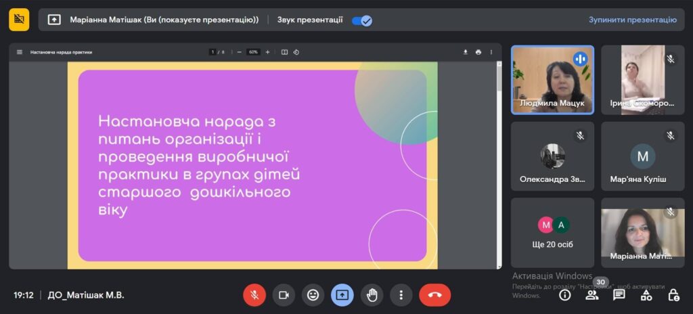
Task: Open the meeting details info panel
Action: point(564,295)
